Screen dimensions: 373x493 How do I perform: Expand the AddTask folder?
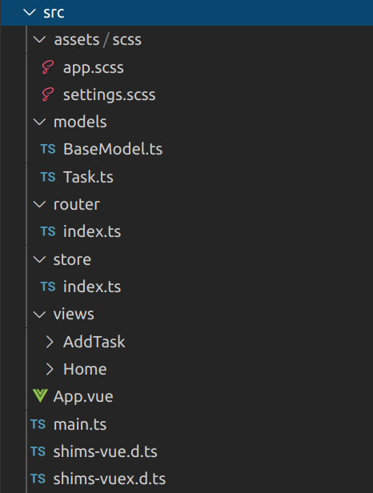tap(50, 342)
